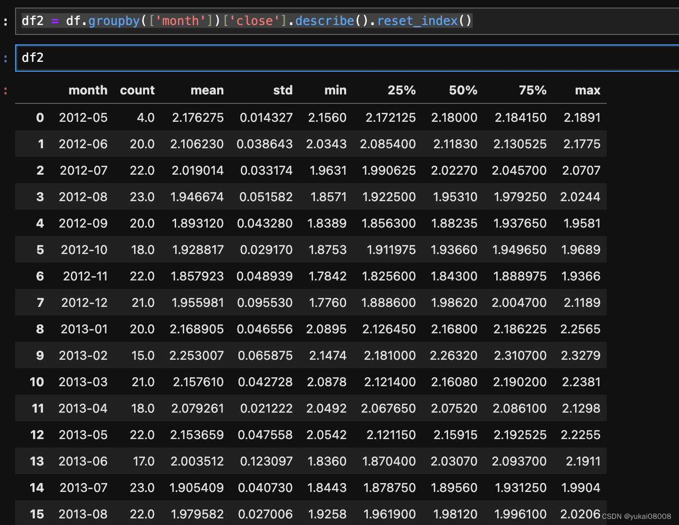Click count value 15.0 in row 9
The image size is (679, 525).
(143, 356)
